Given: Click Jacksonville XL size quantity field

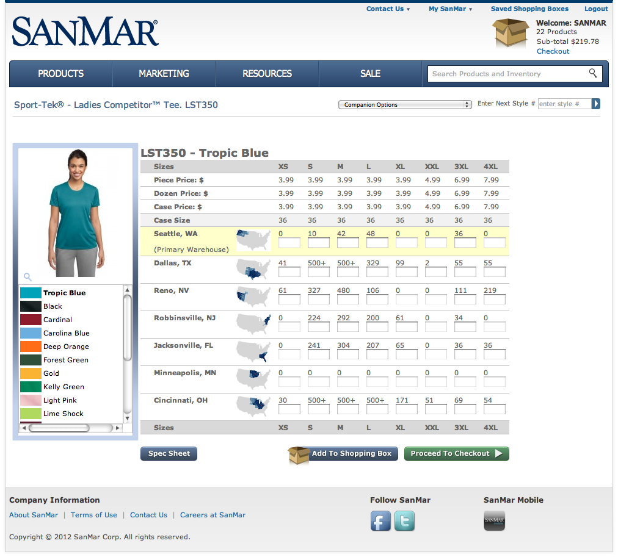Looking at the screenshot, I should coord(406,354).
